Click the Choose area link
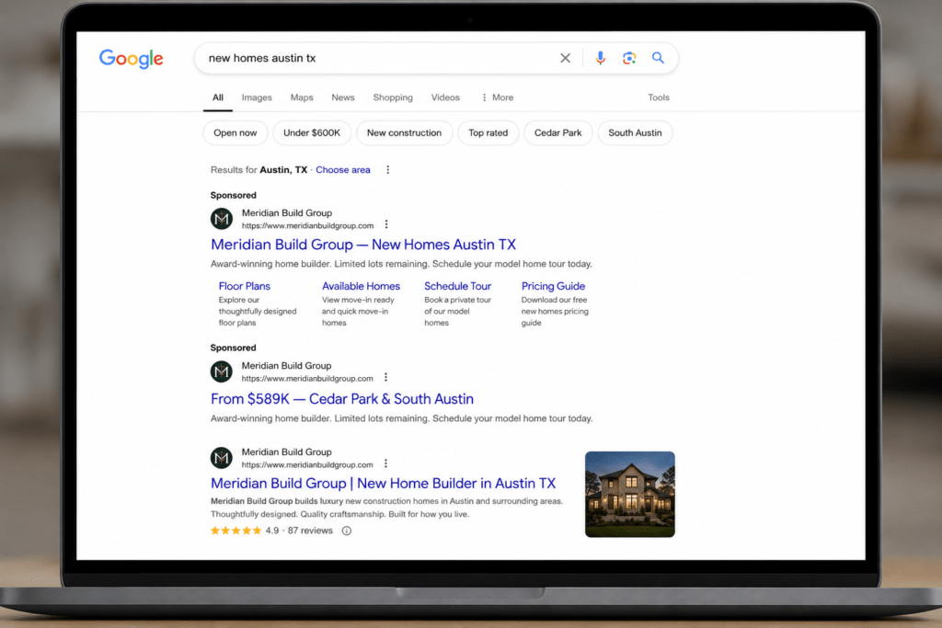The image size is (942, 628). point(343,170)
